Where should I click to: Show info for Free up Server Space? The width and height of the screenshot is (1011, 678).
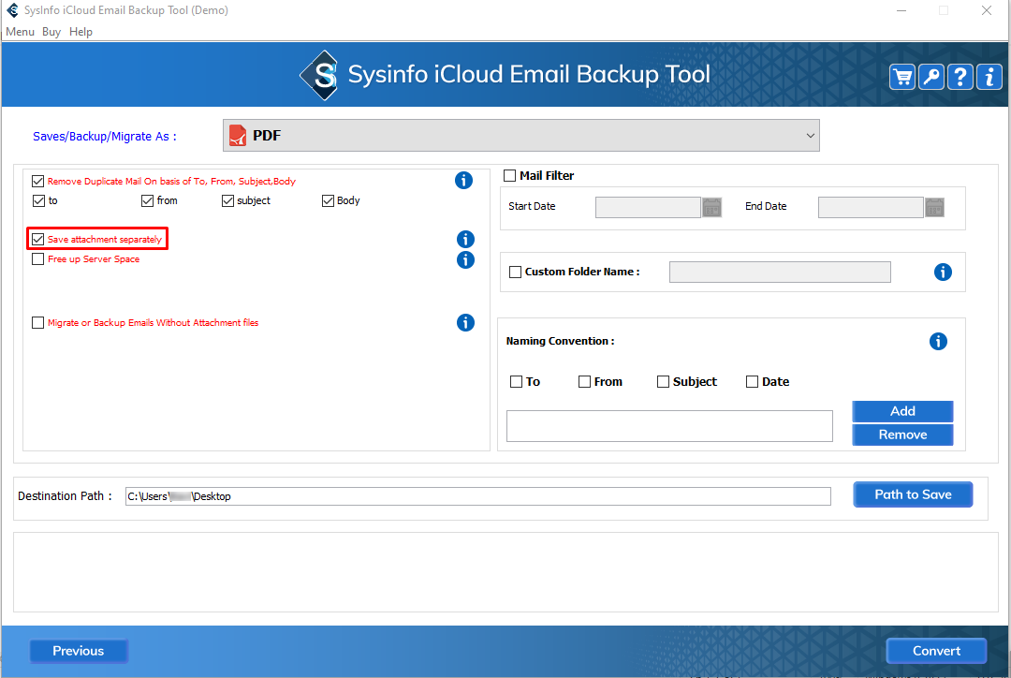(465, 259)
